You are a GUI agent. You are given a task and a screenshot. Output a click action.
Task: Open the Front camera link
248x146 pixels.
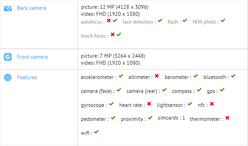[x=33, y=57]
